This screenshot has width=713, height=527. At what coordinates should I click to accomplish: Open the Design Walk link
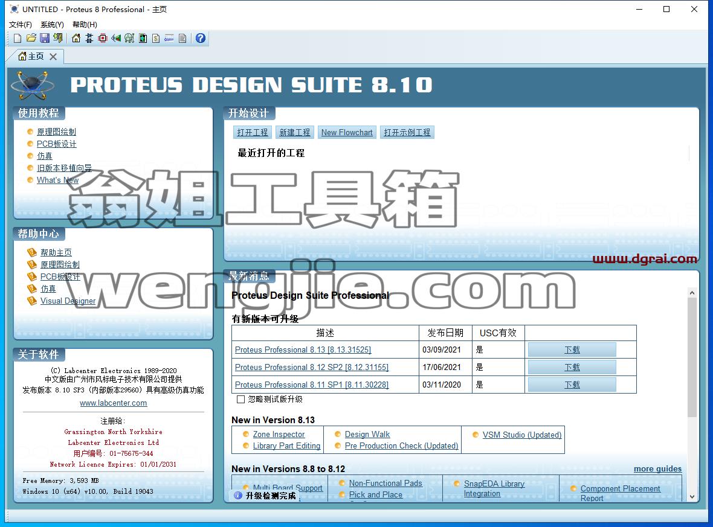tap(367, 434)
